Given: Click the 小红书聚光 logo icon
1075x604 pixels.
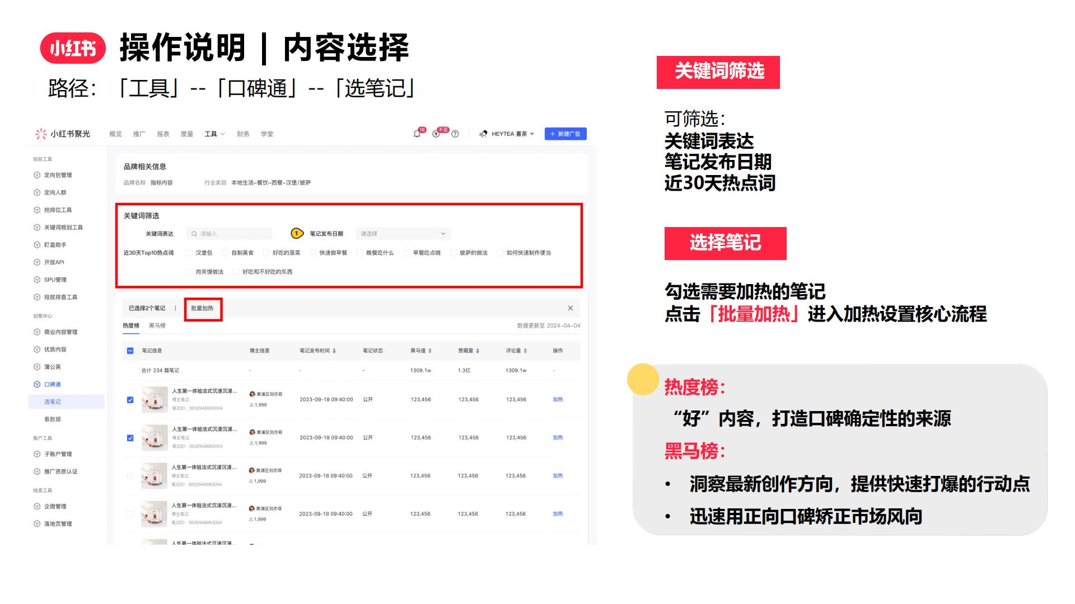Looking at the screenshot, I should coord(41,134).
